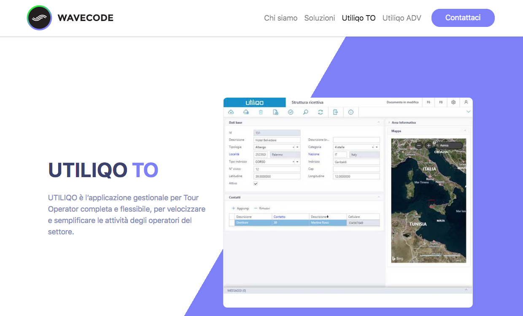Click Aggiungi to add a contact
The width and height of the screenshot is (523, 316).
[240, 208]
